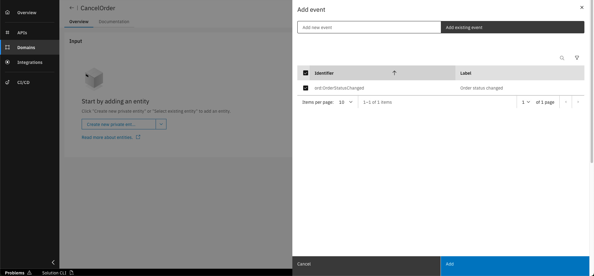Select Domains in the sidebar menu

pyautogui.click(x=30, y=47)
